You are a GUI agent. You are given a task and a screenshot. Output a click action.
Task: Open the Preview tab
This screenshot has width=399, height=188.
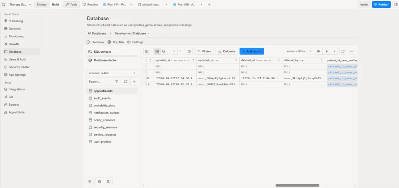(90, 5)
